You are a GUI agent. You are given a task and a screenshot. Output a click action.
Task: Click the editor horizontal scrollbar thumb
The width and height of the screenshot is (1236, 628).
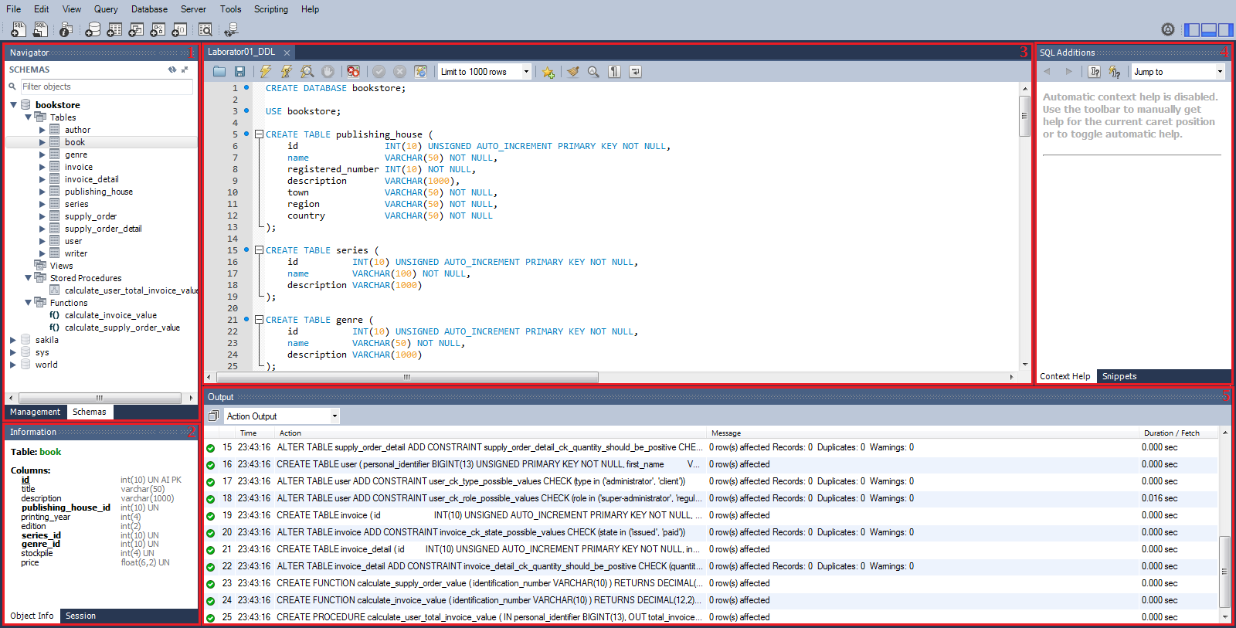click(407, 378)
